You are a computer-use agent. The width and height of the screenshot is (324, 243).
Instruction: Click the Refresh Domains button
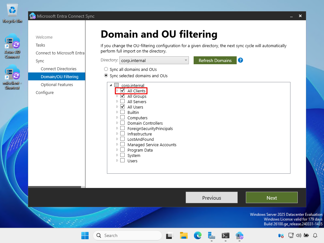[215, 60]
